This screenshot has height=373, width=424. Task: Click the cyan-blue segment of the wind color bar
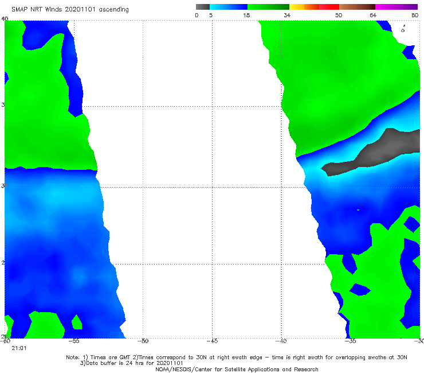point(229,7)
